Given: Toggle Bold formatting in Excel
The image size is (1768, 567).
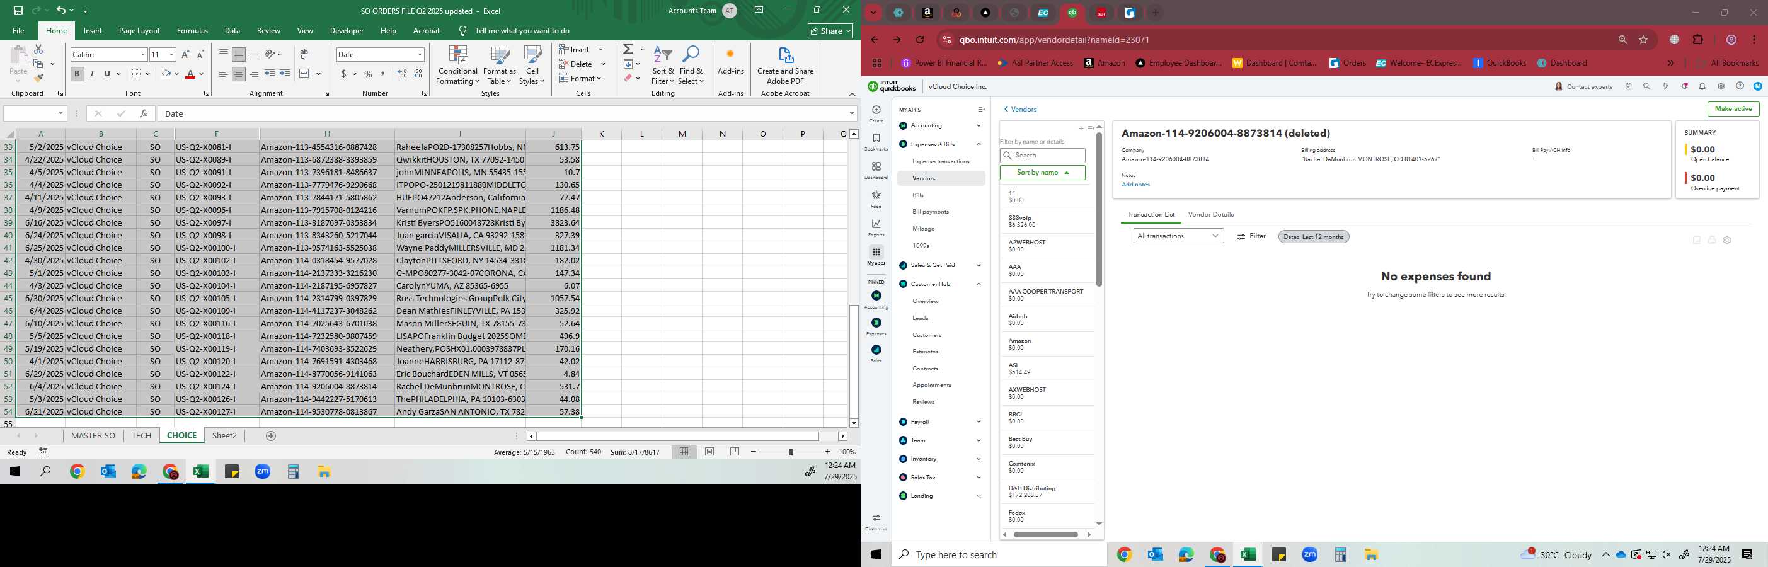Looking at the screenshot, I should [x=77, y=74].
